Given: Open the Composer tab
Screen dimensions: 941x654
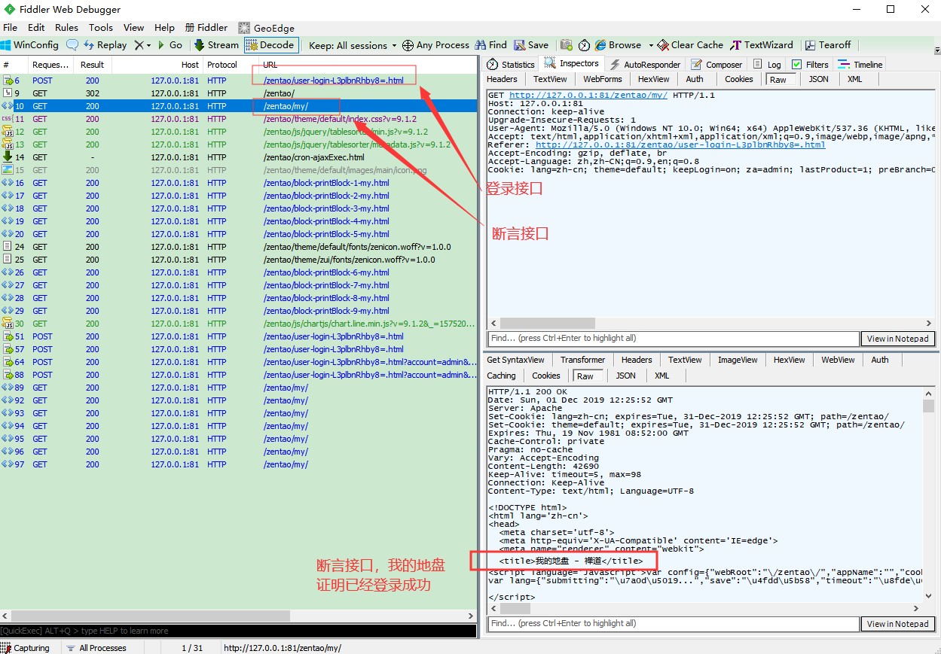Looking at the screenshot, I should 716,65.
